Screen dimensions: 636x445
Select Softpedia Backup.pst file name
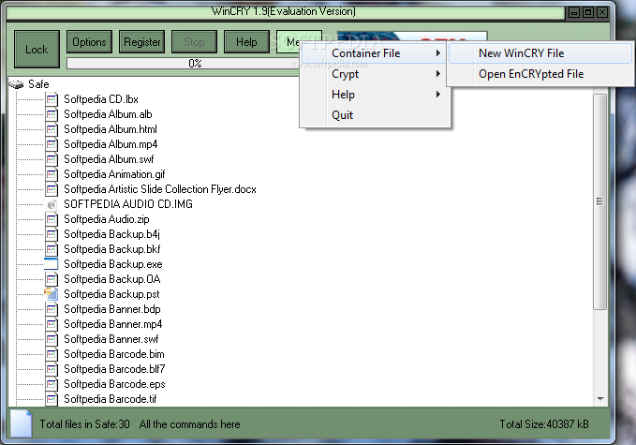pos(112,294)
